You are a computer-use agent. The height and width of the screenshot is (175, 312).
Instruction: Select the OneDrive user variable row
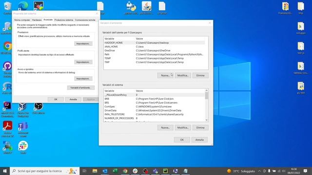pyautogui.click(x=154, y=51)
